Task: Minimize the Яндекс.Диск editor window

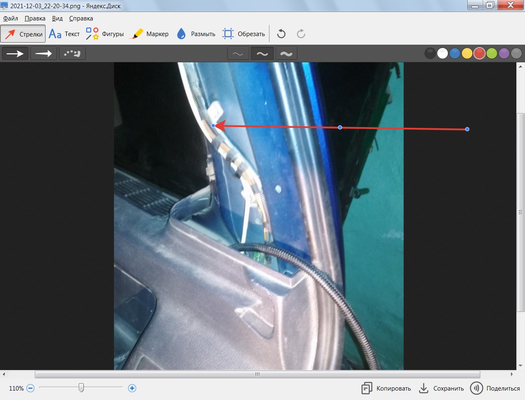Action: [475, 5]
